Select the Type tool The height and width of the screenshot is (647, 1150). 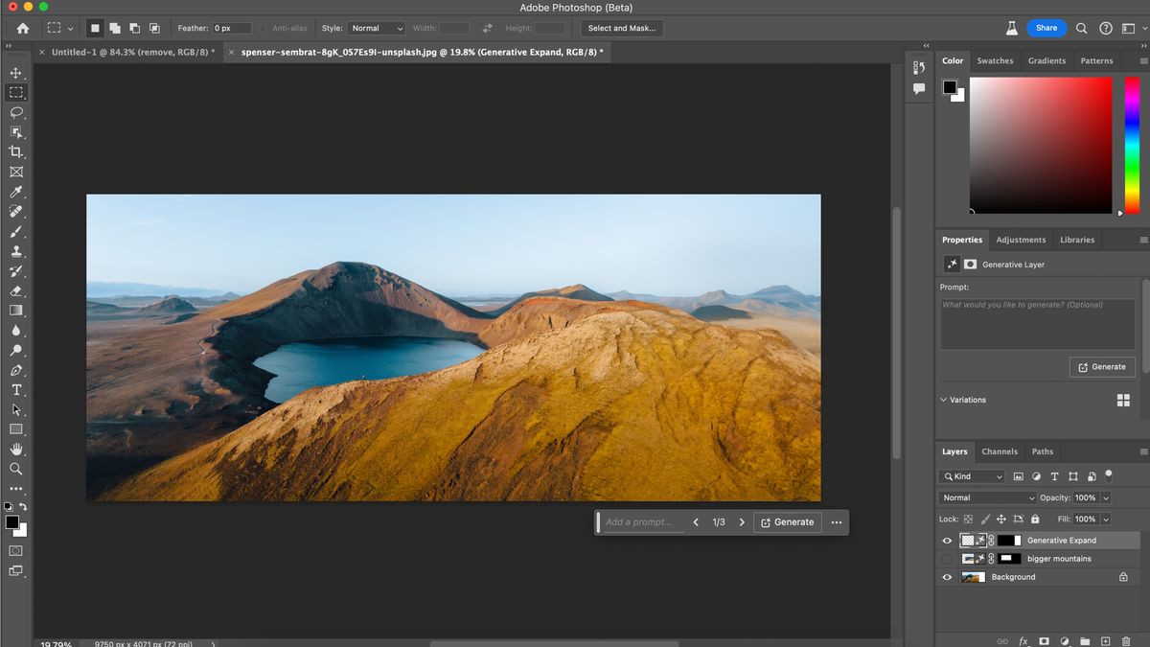(x=15, y=389)
